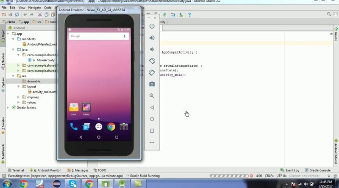This screenshot has height=188, width=339.
Task: Tap Android home navigation button on phone screen
Action: 99,137
